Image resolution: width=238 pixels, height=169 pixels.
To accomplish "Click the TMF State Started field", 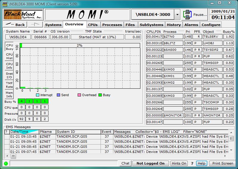I will [x=98, y=37].
